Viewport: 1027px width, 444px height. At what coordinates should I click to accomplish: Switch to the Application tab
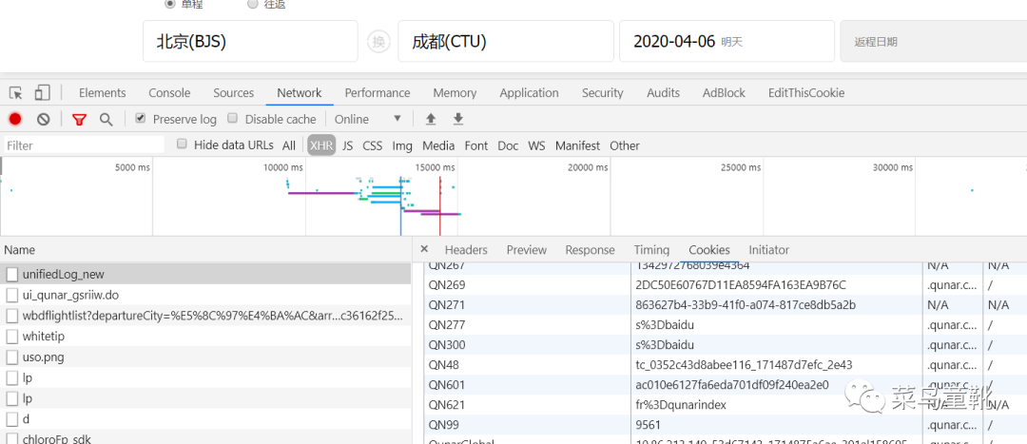530,93
